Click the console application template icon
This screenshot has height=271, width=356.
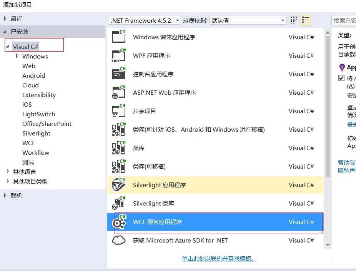tap(118, 74)
